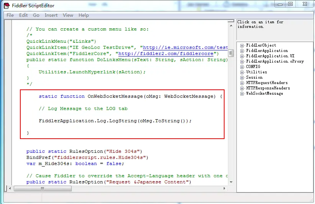This screenshot has height=204, width=315.
Task: Expand the FiddlerApplication node
Action: point(242,51)
